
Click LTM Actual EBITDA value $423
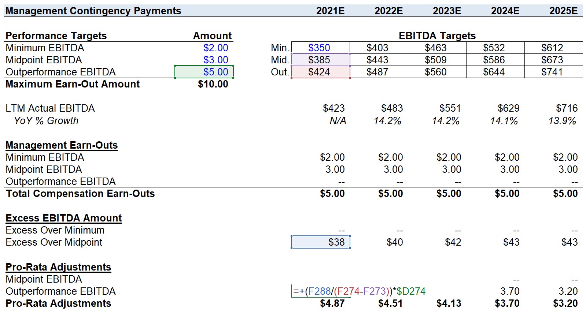[x=333, y=108]
